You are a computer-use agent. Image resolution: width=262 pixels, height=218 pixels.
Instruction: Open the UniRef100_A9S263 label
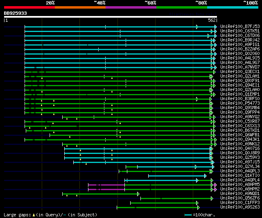240,207
